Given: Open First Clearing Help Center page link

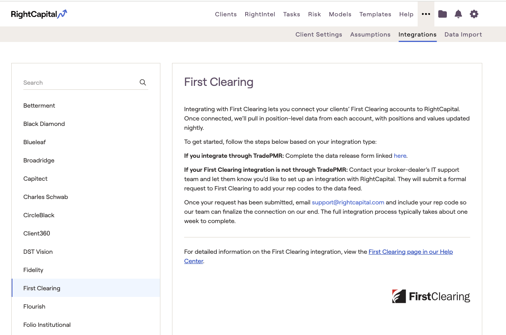Looking at the screenshot, I should pyautogui.click(x=410, y=252).
